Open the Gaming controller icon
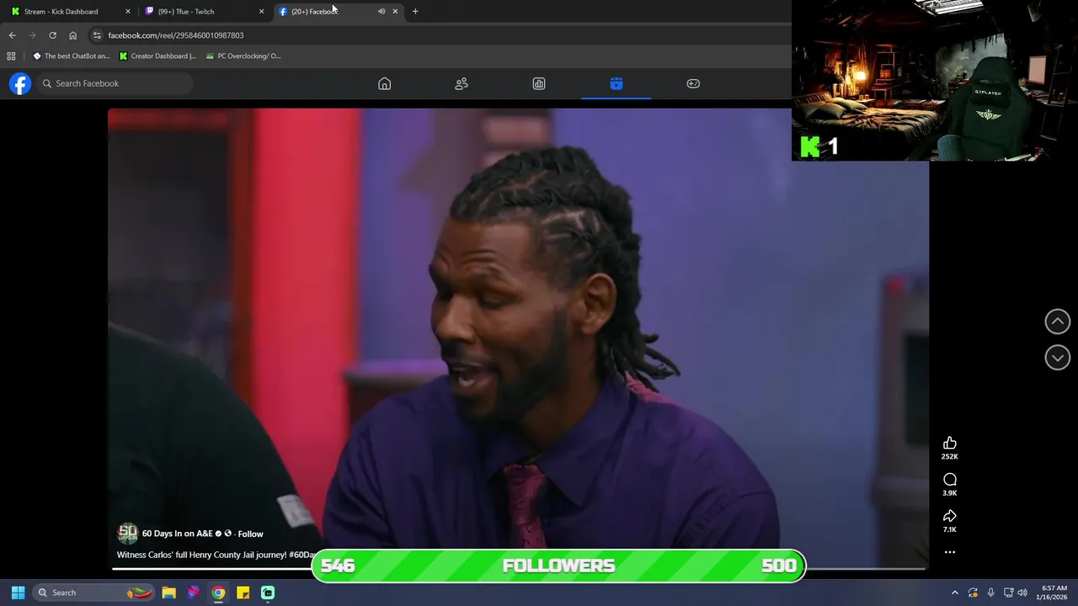 click(x=693, y=83)
